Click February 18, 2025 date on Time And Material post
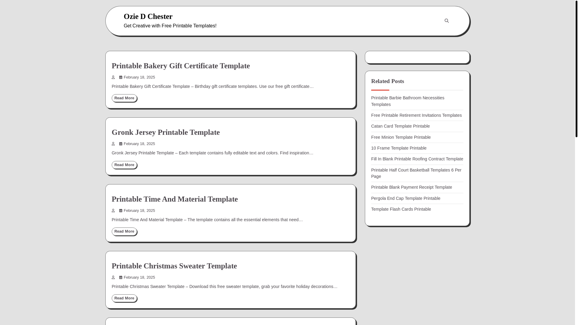The image size is (578, 325). click(x=139, y=211)
